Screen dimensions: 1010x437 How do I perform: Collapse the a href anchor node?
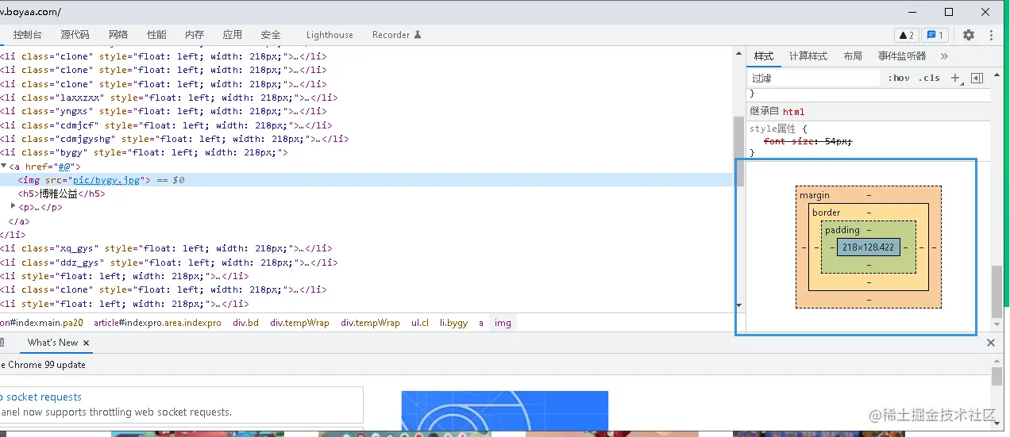tap(3, 167)
